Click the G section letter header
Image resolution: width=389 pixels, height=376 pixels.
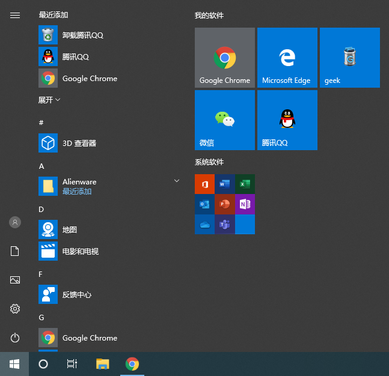coord(41,318)
